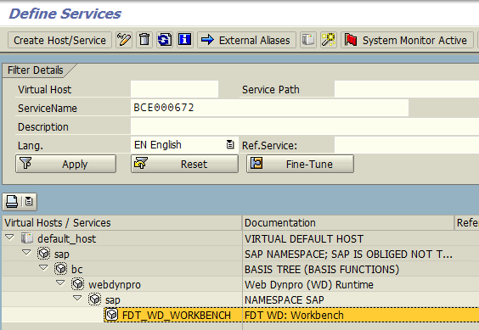Viewport: 479px width, 330px height.
Task: Select the FDT_WD_WORKBENCH service
Action: click(177, 315)
